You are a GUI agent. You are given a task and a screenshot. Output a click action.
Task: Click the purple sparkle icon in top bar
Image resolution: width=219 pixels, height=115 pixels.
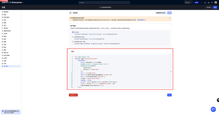pos(202,3)
